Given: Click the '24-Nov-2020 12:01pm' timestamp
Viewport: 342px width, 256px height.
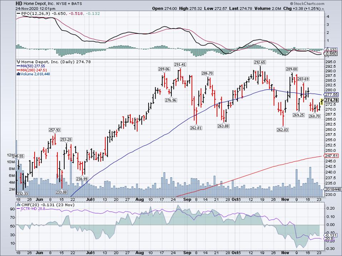Looking at the screenshot, I should pyautogui.click(x=35, y=9).
